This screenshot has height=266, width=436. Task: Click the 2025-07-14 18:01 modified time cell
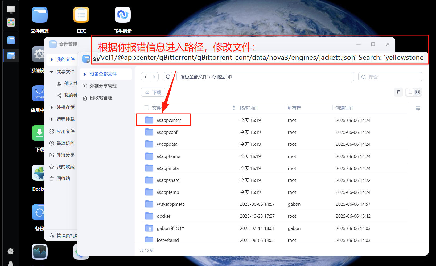[x=257, y=228]
